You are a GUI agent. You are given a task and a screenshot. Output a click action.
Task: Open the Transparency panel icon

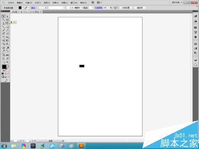195,53
